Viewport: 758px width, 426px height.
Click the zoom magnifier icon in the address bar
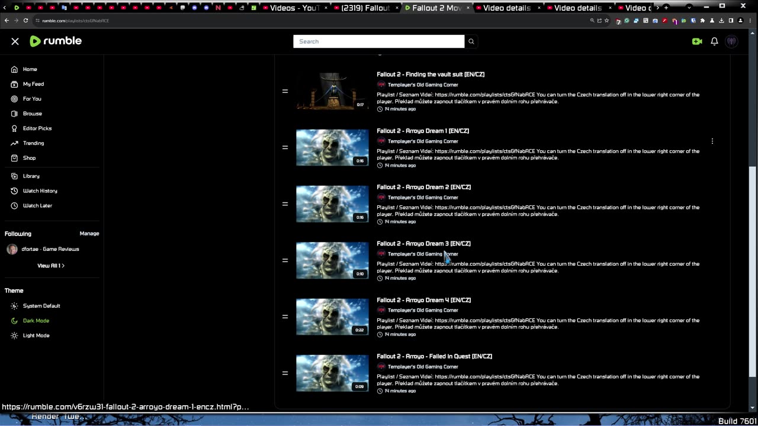click(592, 20)
